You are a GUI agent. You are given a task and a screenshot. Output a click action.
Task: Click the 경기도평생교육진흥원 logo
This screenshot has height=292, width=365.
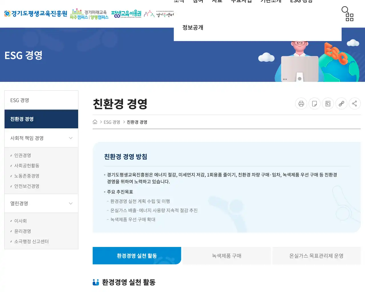pos(36,13)
